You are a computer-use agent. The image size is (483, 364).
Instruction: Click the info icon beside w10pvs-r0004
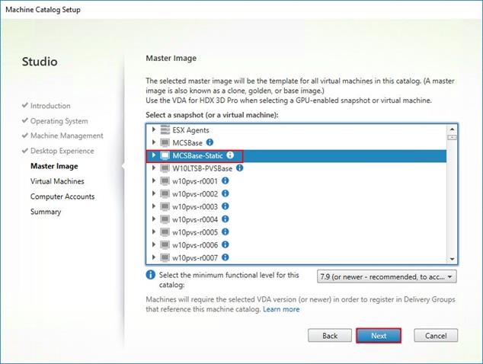[226, 219]
